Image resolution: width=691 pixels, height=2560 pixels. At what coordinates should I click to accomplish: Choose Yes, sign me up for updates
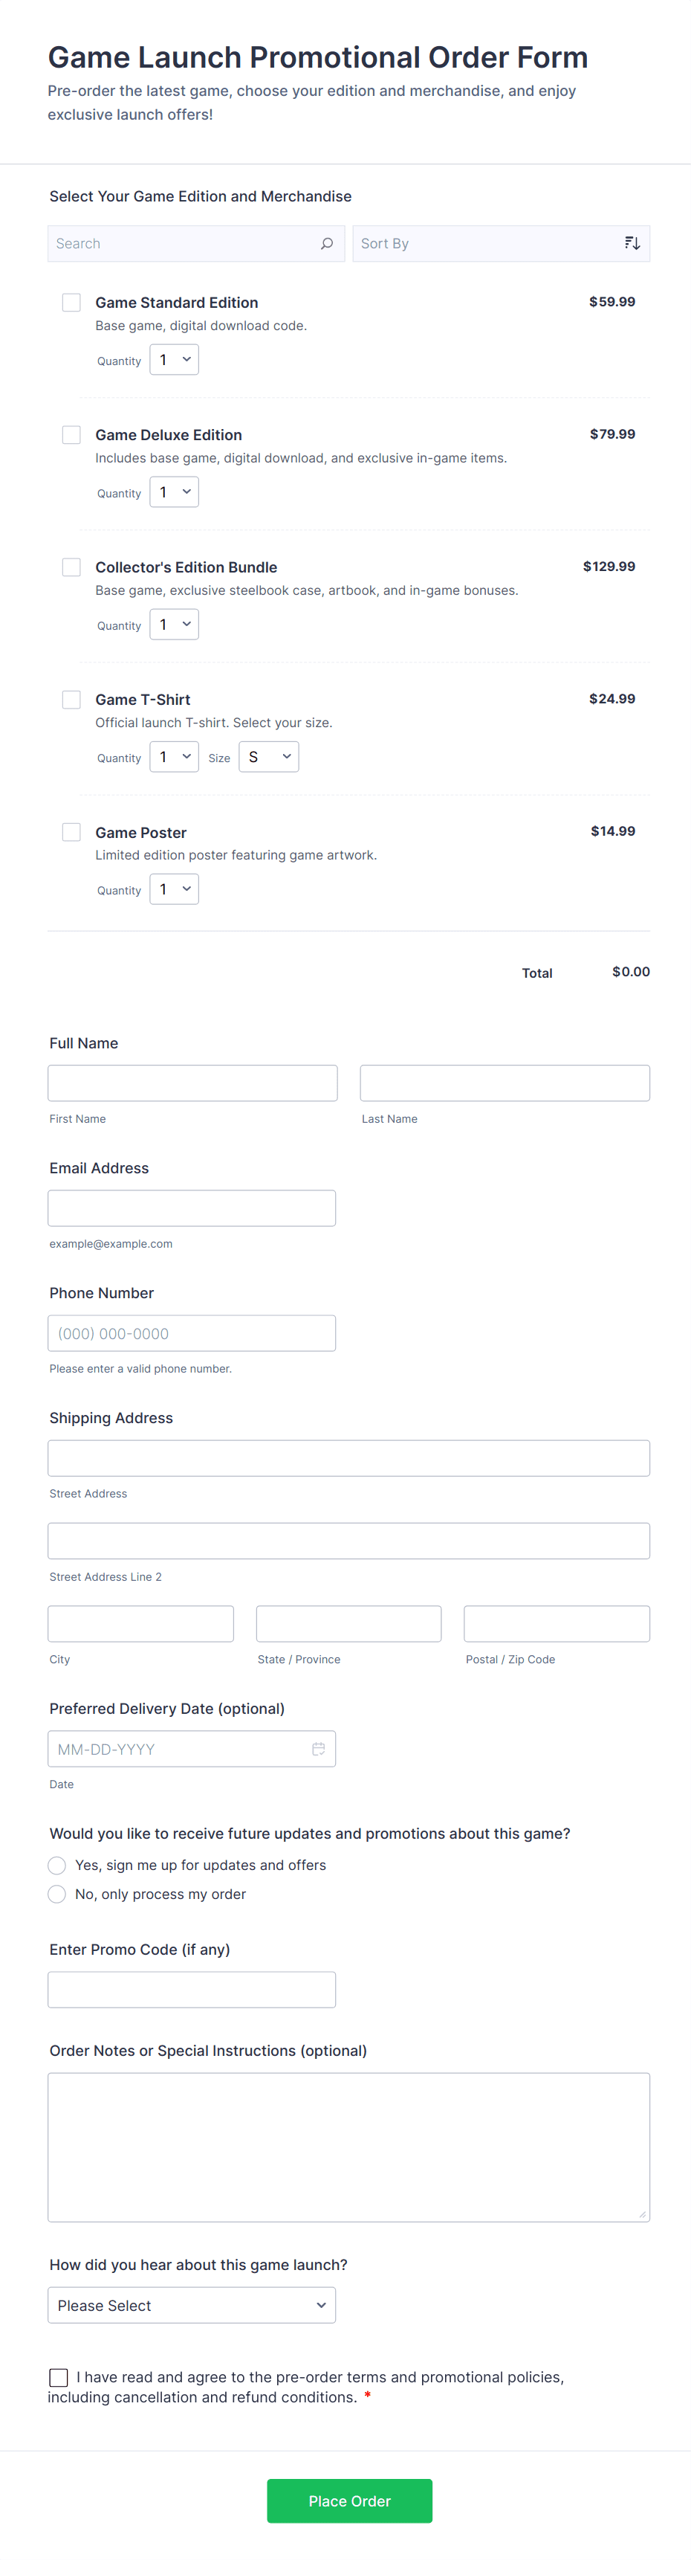(58, 1866)
